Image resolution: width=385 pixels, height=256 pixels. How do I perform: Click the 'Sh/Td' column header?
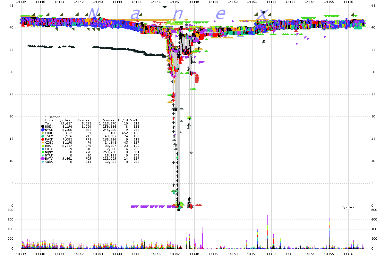134,120
